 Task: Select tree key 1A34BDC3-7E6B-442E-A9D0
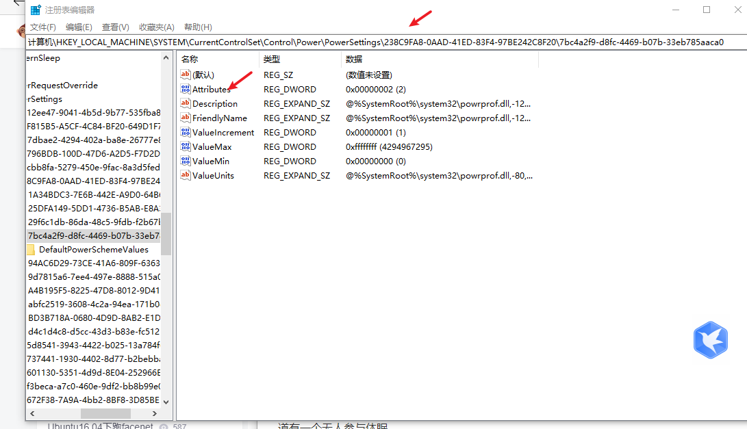pos(94,195)
